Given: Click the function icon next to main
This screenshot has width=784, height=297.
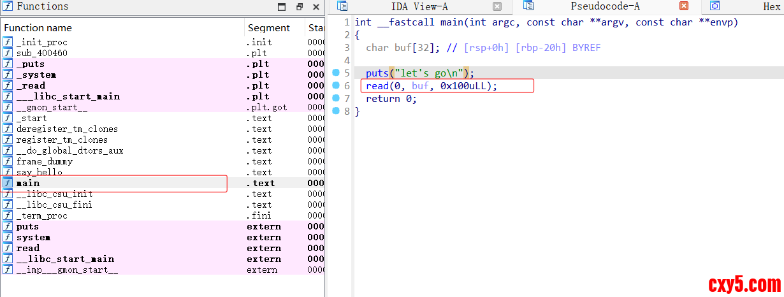Looking at the screenshot, I should (x=8, y=183).
